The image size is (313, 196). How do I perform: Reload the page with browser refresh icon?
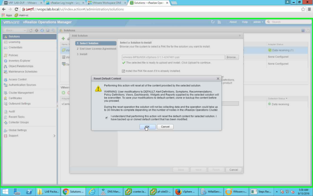click(16, 9)
